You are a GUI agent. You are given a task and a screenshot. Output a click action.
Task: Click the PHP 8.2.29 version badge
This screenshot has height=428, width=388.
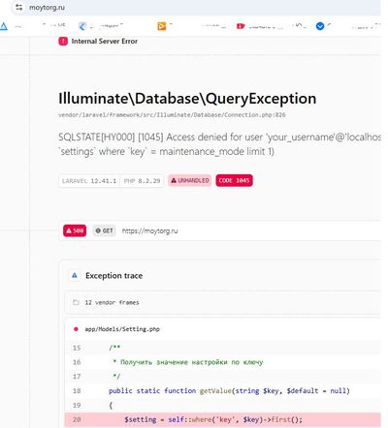coord(142,181)
